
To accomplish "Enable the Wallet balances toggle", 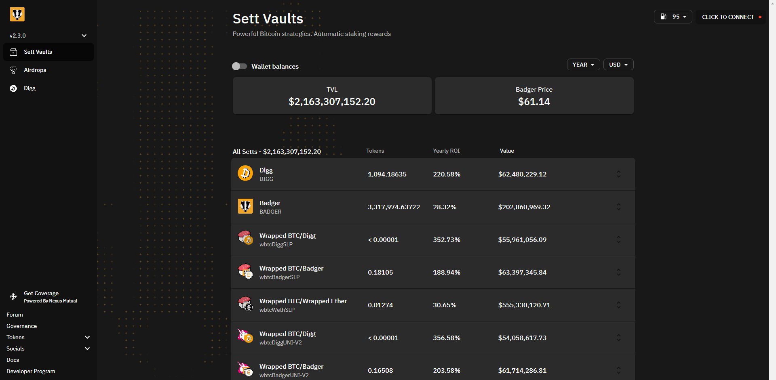I will 239,66.
